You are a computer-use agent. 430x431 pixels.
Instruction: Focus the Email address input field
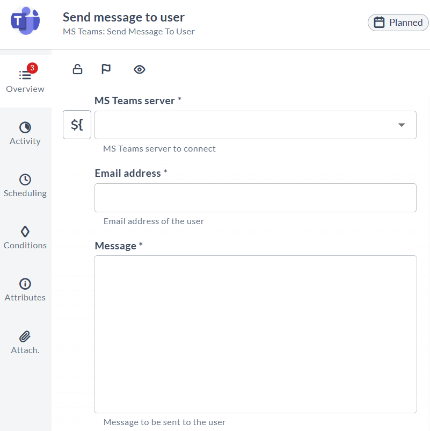click(x=256, y=198)
